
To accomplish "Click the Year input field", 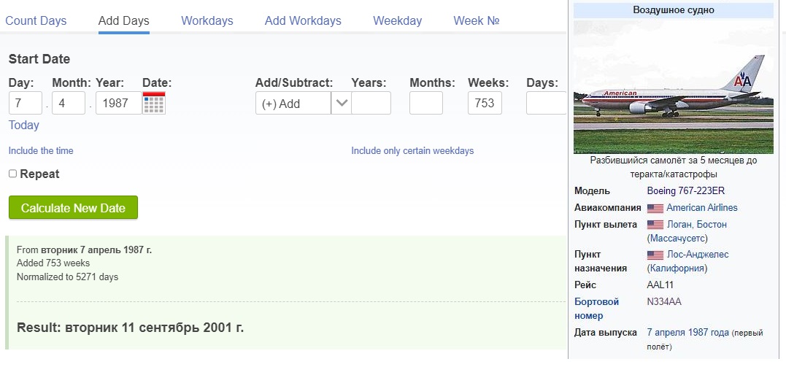I will 119,103.
